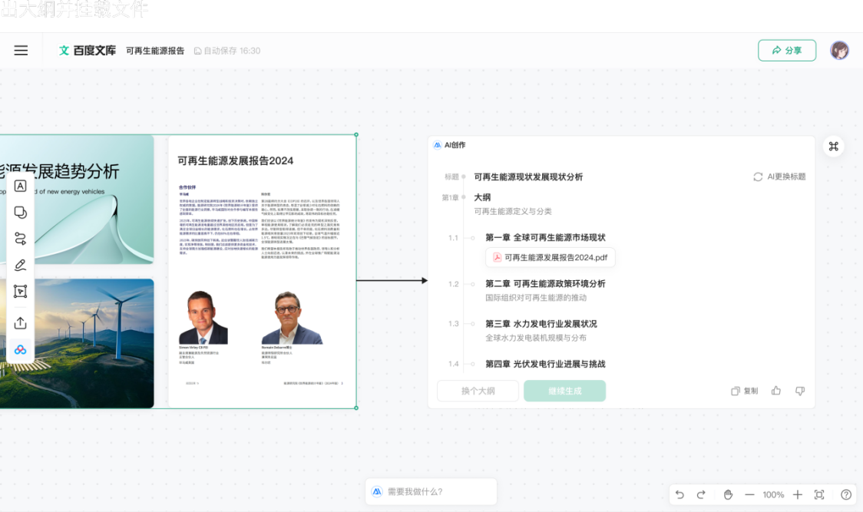Click the keyboard shortcut command icon

pyautogui.click(x=833, y=147)
